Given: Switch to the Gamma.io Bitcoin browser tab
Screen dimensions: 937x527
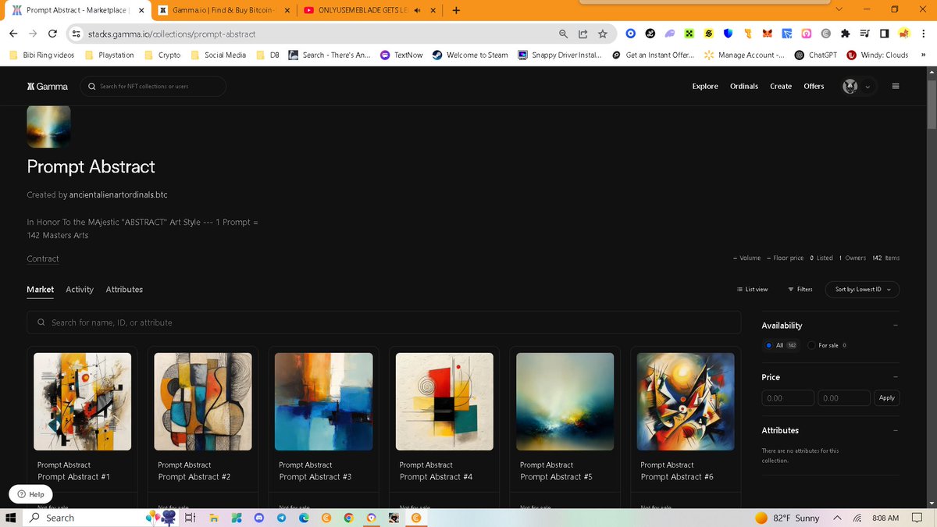Looking at the screenshot, I should point(223,10).
